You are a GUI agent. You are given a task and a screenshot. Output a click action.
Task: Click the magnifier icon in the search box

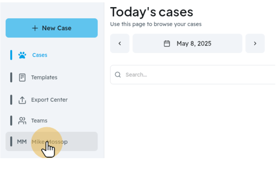tap(118, 75)
